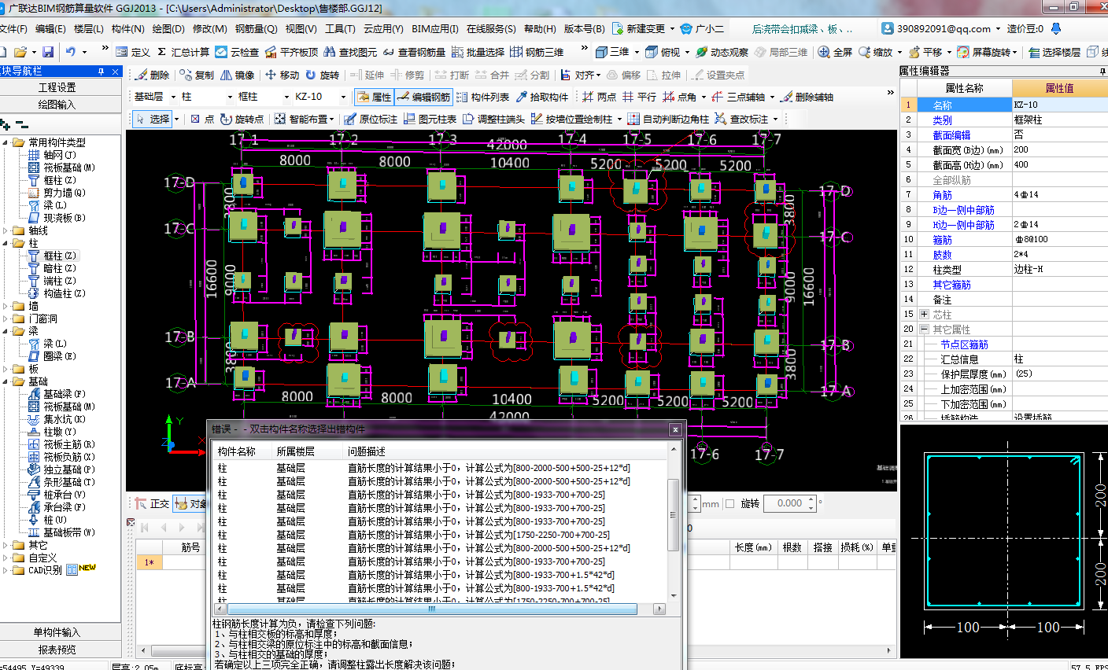Toggle 正交 ortho mode
Image resolution: width=1108 pixels, height=670 pixels.
152,503
